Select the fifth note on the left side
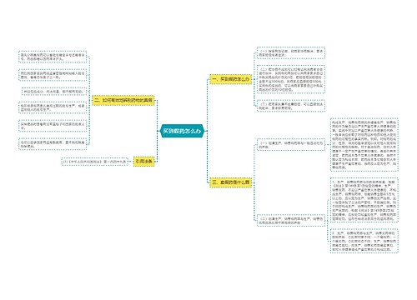Viewport: 417px width, 300px height. point(53,126)
